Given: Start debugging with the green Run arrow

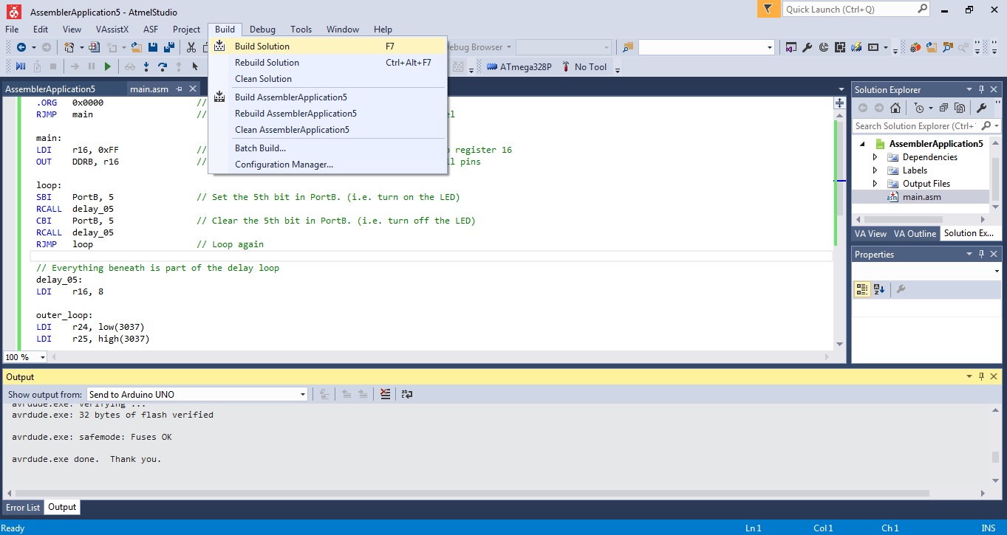Looking at the screenshot, I should 106,66.
